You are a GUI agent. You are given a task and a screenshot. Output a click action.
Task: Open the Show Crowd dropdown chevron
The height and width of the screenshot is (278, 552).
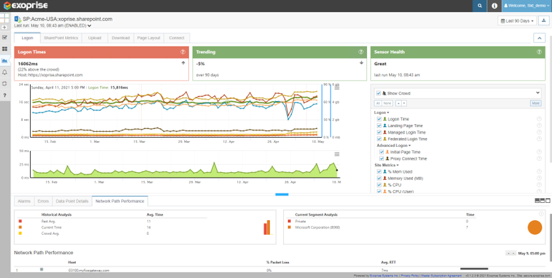pyautogui.click(x=537, y=93)
